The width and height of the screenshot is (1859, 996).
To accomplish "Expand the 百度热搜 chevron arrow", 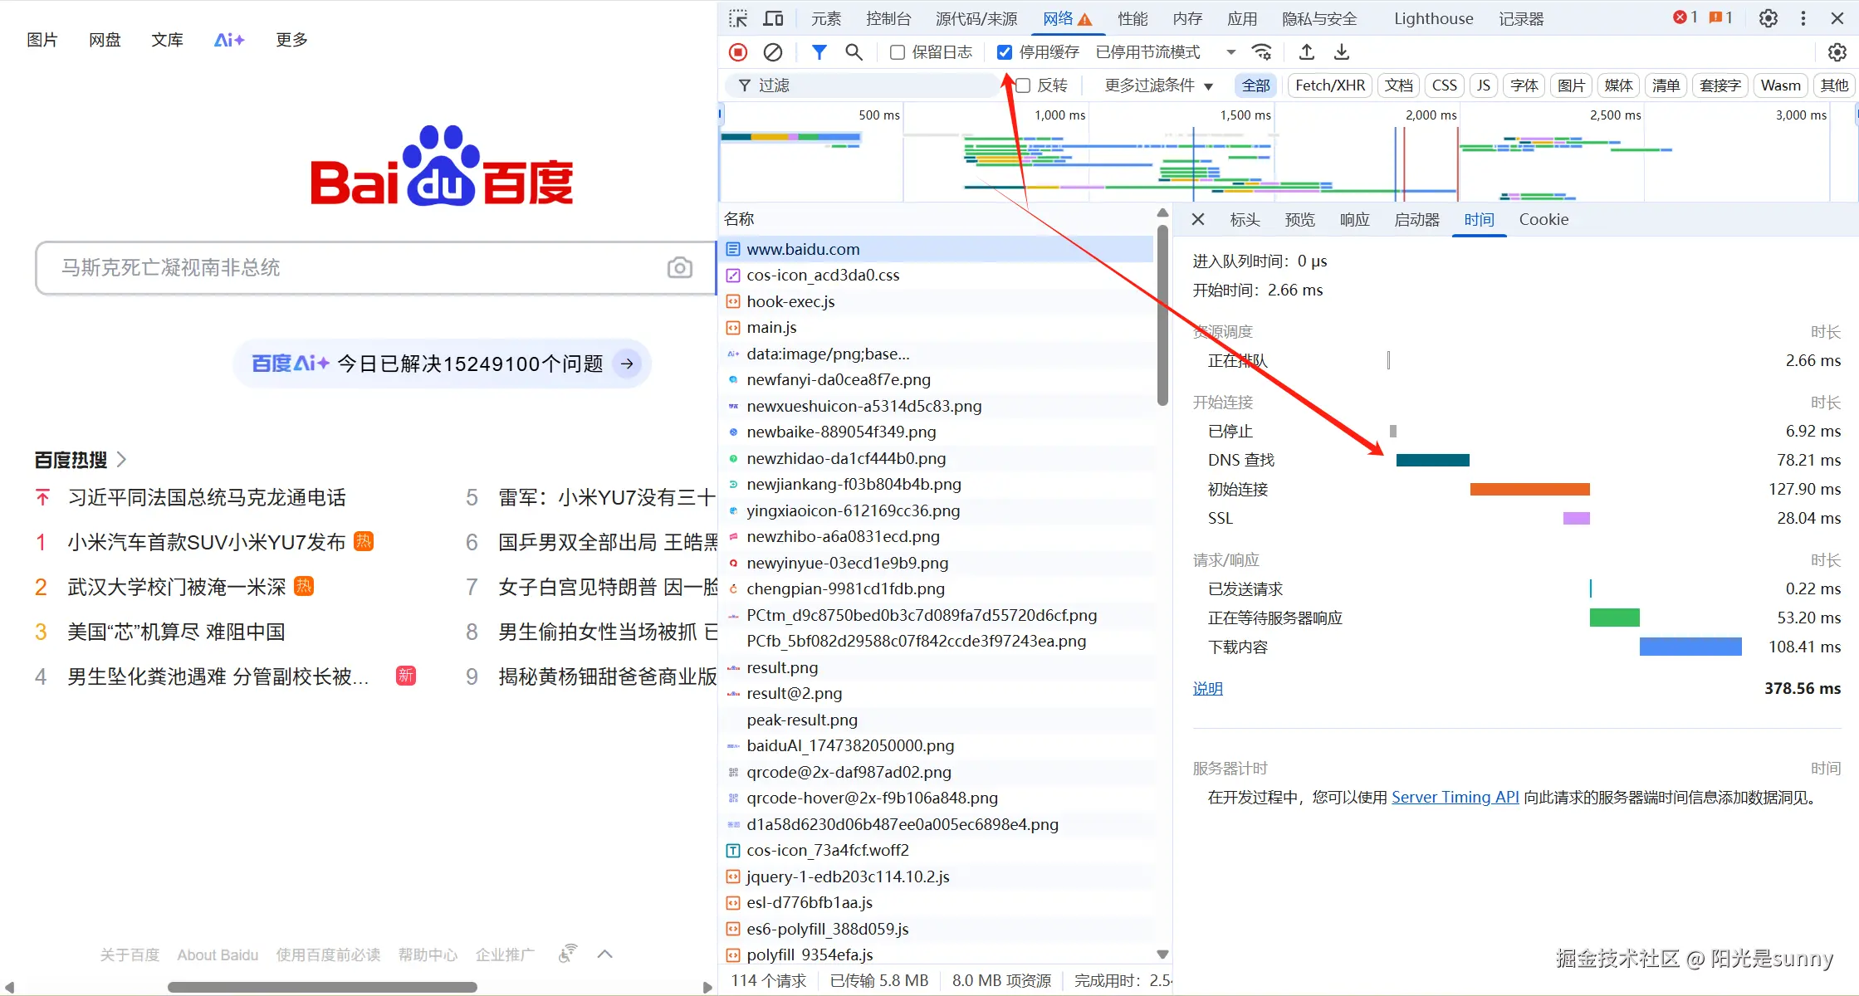I will coord(122,459).
